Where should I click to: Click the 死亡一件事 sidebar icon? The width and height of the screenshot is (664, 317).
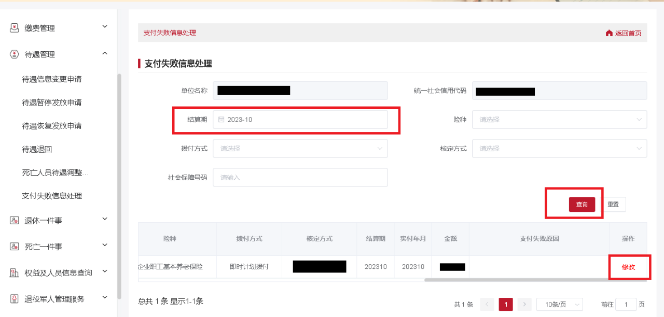pos(15,247)
